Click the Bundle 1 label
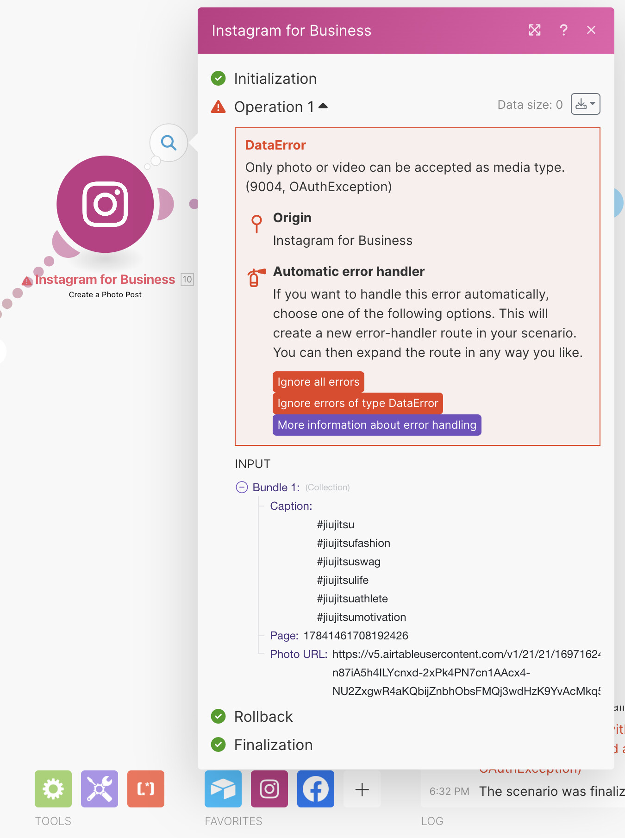The image size is (625, 838). coord(276,488)
